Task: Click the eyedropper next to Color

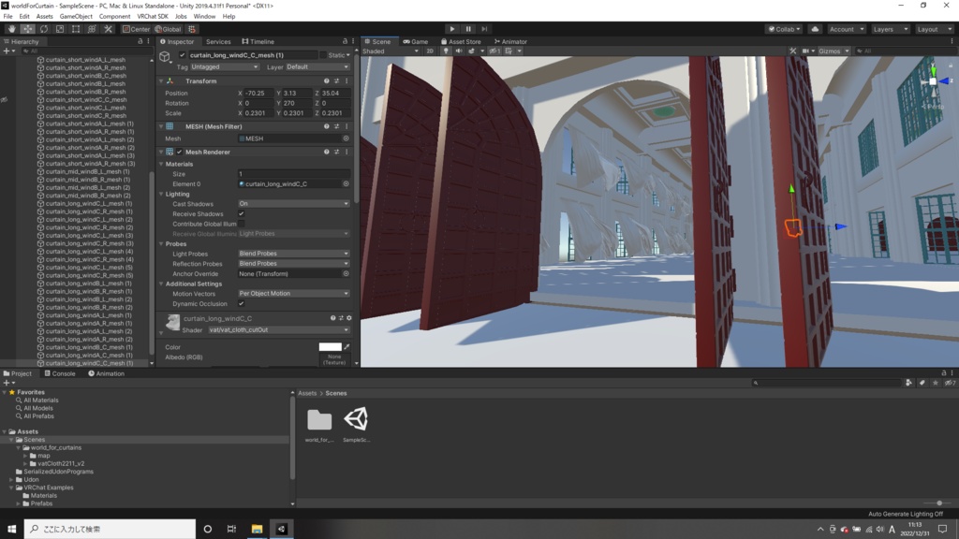Action: (x=347, y=347)
